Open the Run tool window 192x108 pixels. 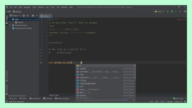(x=13, y=98)
